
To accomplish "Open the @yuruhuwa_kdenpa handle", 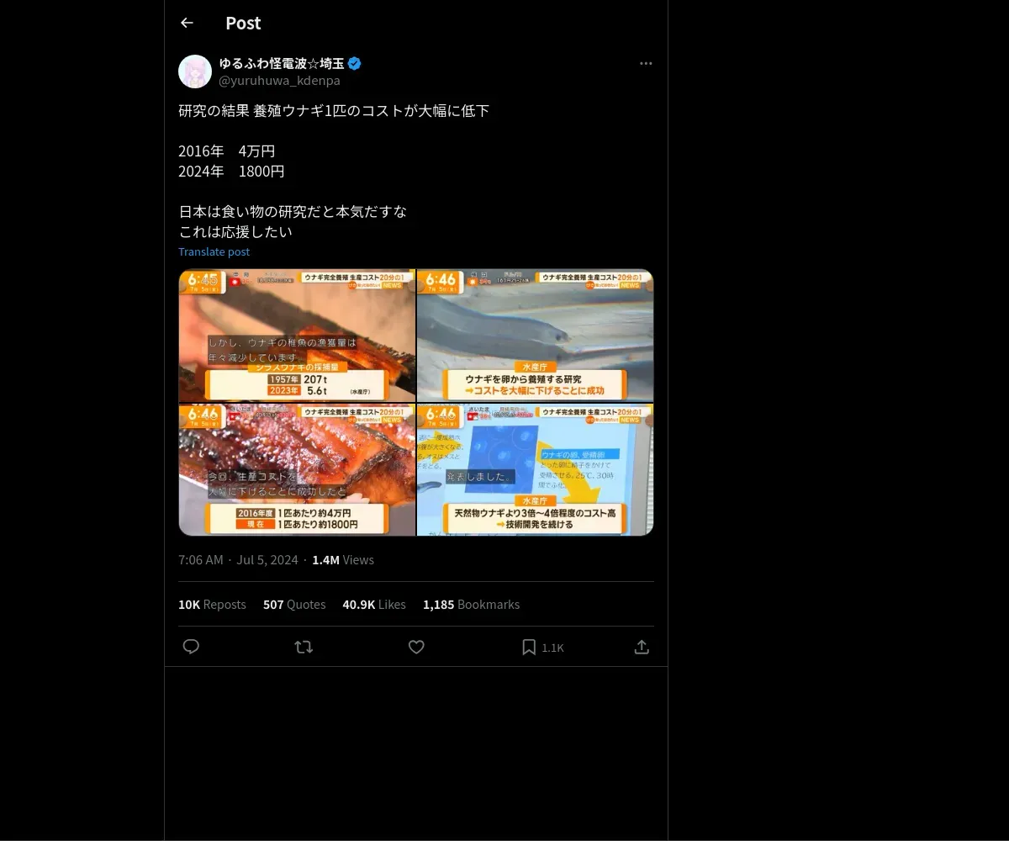I will point(279,81).
